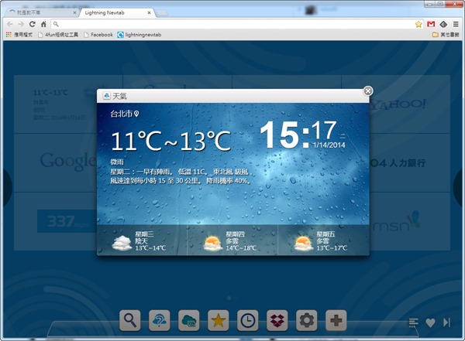Open the Yahoo speed dial tile

409,104
